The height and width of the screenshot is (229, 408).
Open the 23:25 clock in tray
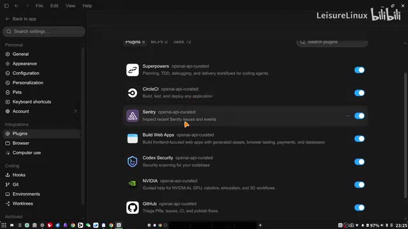tap(402, 225)
